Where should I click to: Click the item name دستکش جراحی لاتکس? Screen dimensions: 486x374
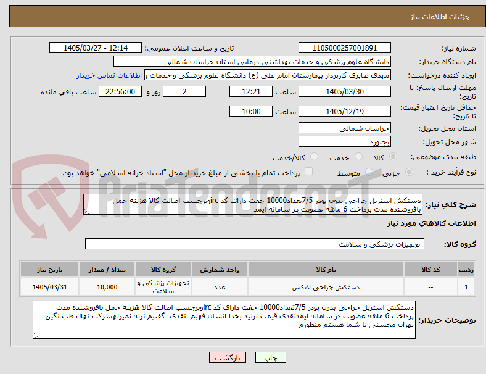pos(326,287)
